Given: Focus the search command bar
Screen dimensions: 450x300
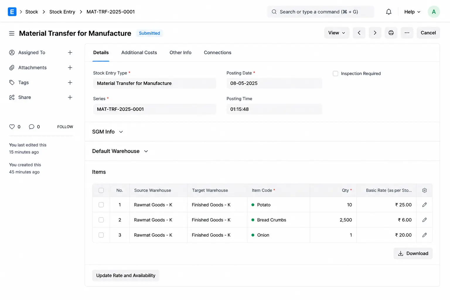Looking at the screenshot, I should pyautogui.click(x=321, y=12).
